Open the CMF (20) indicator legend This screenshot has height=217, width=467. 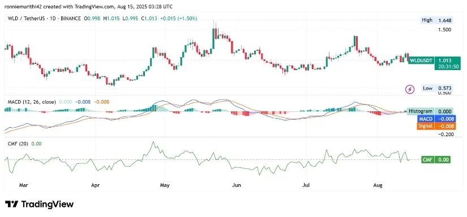click(18, 144)
